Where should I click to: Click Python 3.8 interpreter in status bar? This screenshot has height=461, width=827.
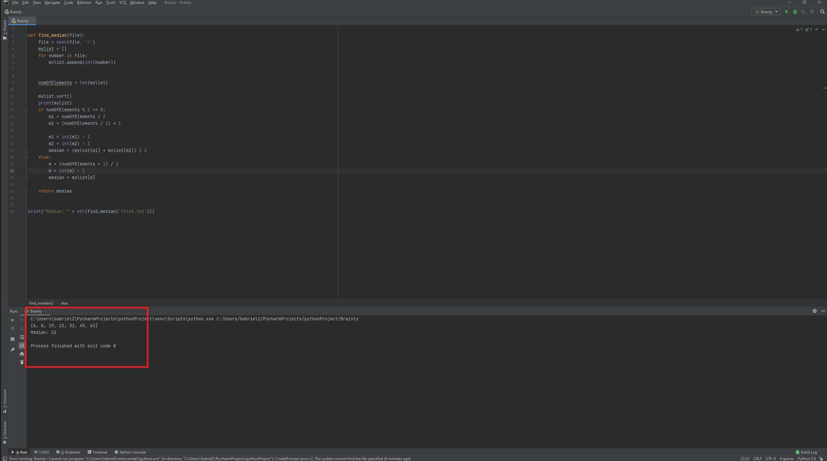806,458
